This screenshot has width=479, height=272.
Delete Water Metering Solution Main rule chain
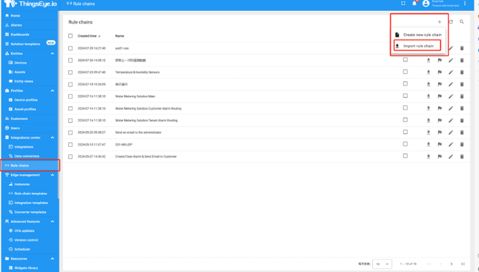462,97
